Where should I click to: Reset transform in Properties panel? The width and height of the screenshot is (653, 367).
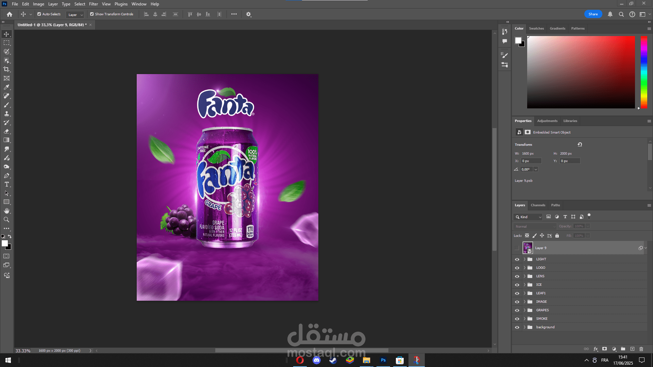coord(580,144)
